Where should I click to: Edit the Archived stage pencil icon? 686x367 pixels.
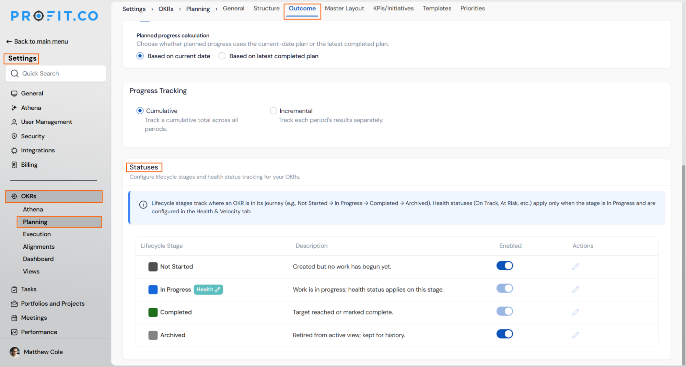point(575,335)
